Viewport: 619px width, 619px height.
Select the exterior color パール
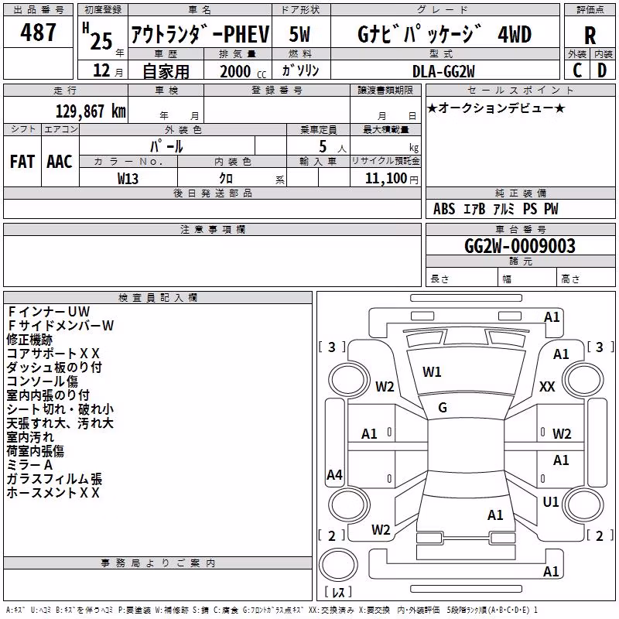[x=166, y=146]
